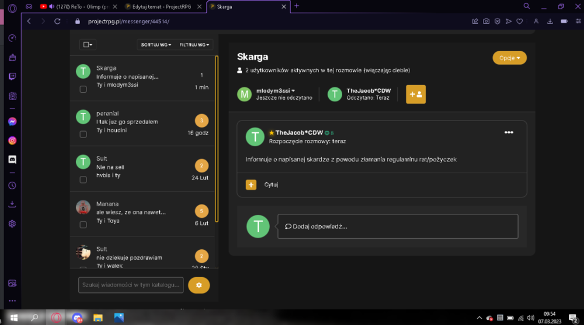Tick the checkbox for Manana conversation

point(83,225)
